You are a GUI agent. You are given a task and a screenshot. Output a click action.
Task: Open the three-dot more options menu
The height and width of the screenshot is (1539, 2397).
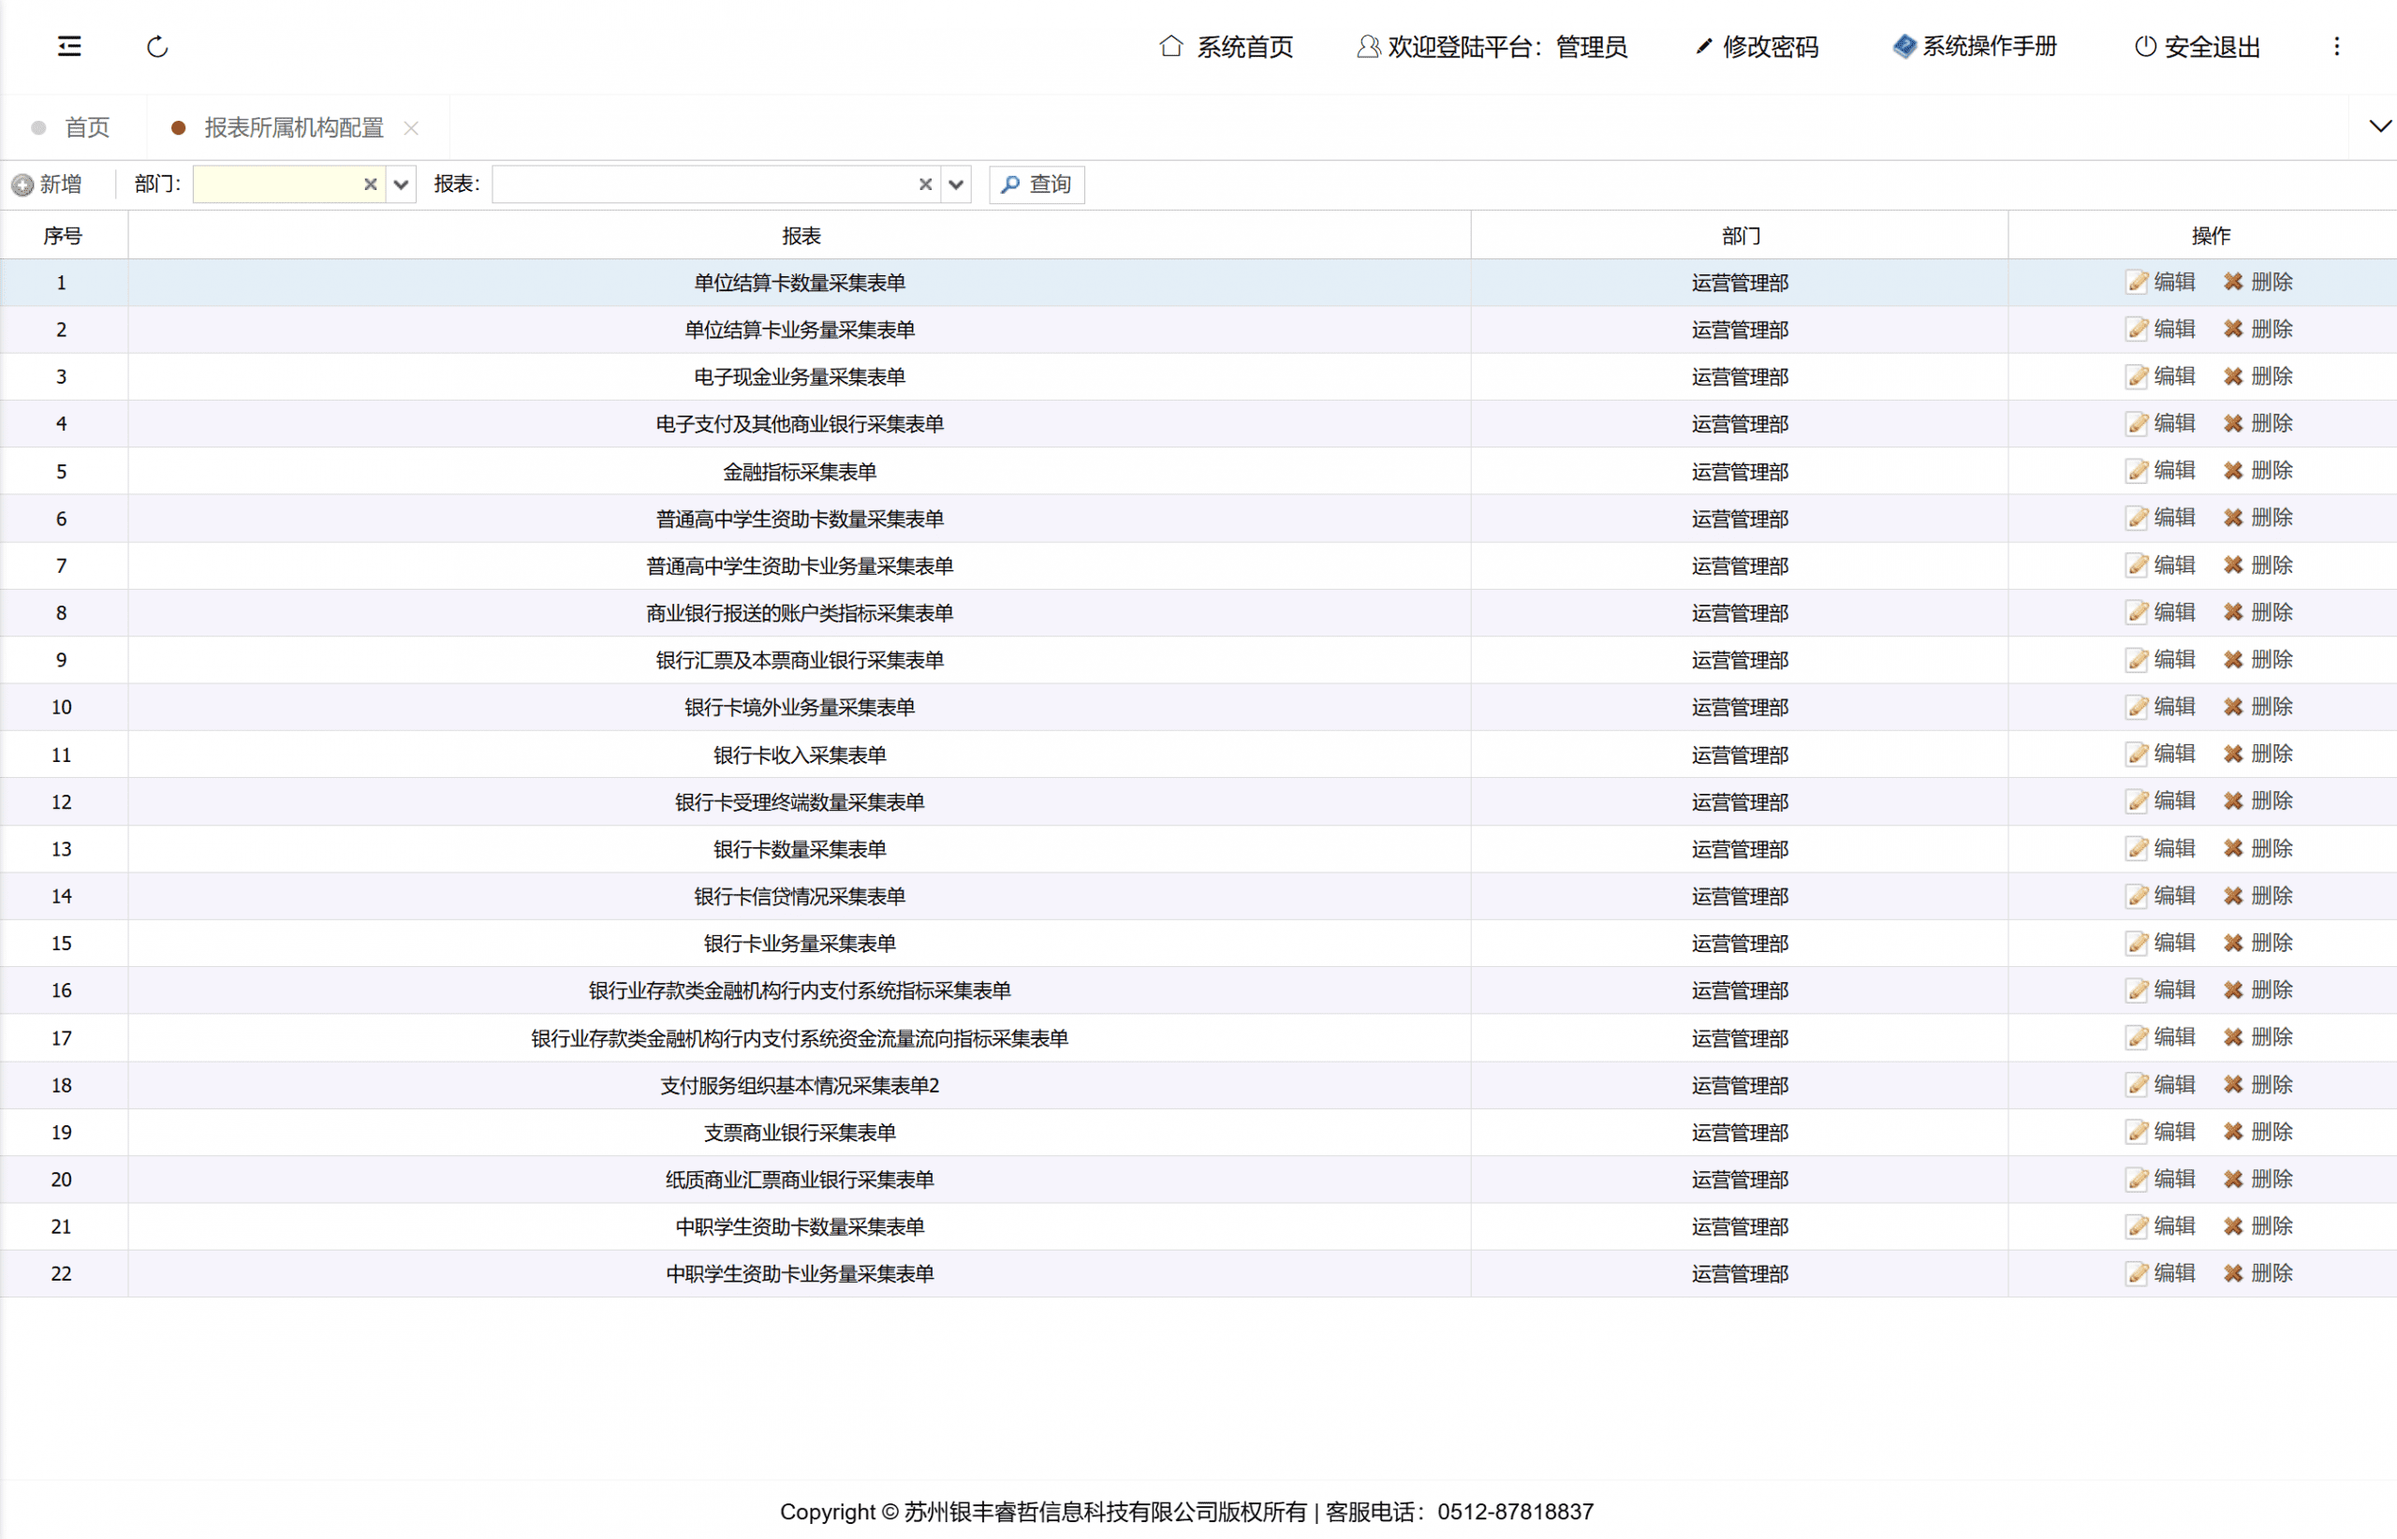pos(2336,47)
